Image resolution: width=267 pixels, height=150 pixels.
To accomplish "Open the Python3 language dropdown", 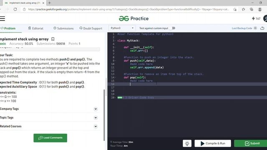I will click(122, 28).
